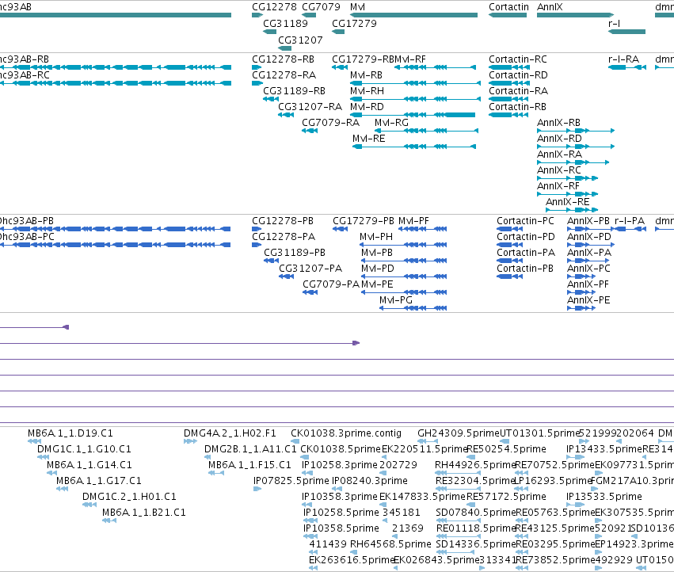Click the AnnIX gene label
Screen dimensions: 674x572
pos(550,7)
